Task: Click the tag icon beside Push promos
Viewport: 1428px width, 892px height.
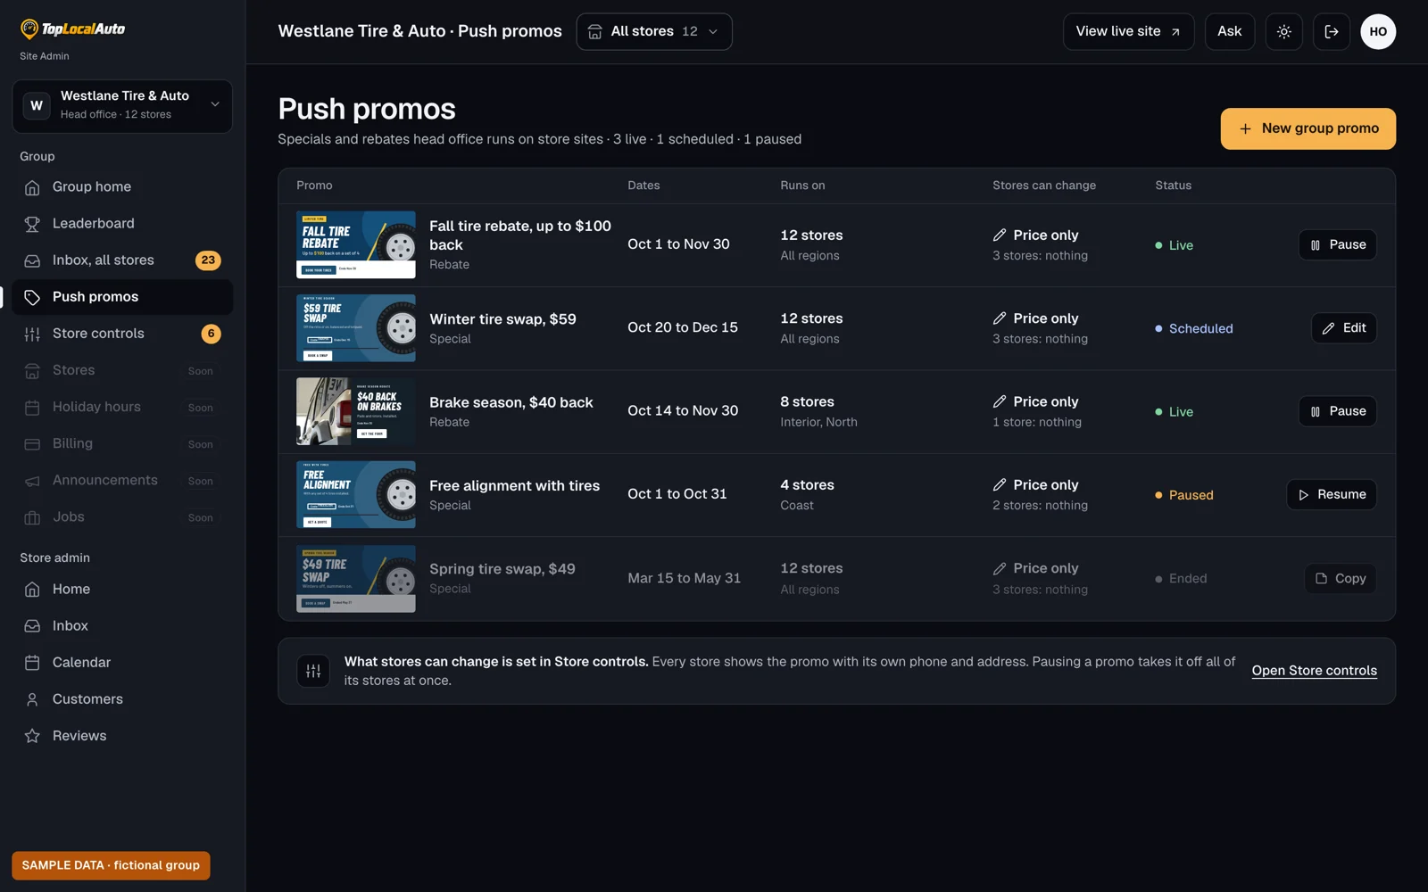Action: pyautogui.click(x=32, y=297)
